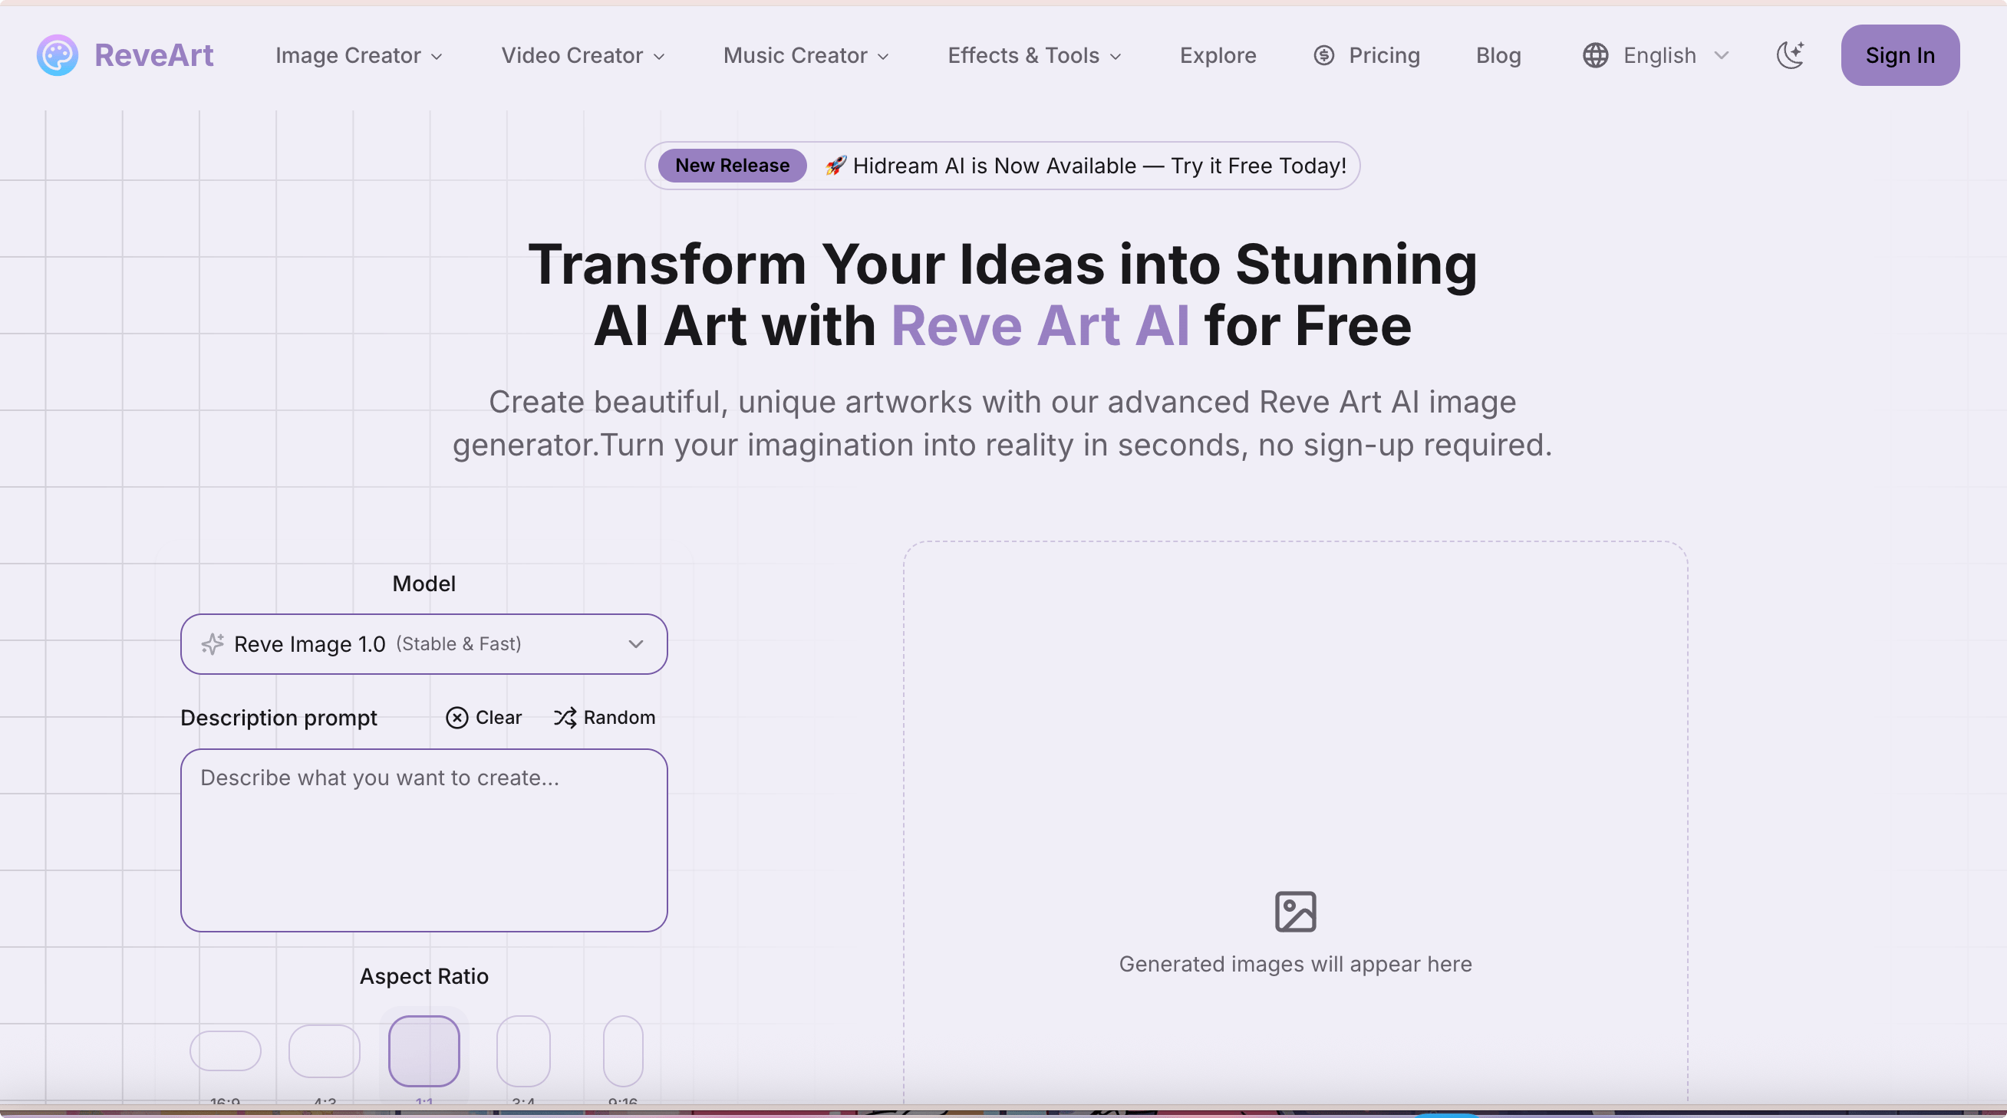This screenshot has width=2007, height=1118.
Task: Select the 16:9 aspect ratio
Action: point(225,1052)
